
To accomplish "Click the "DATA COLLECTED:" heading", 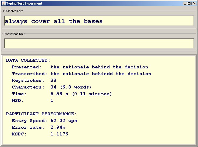I will (28, 60).
